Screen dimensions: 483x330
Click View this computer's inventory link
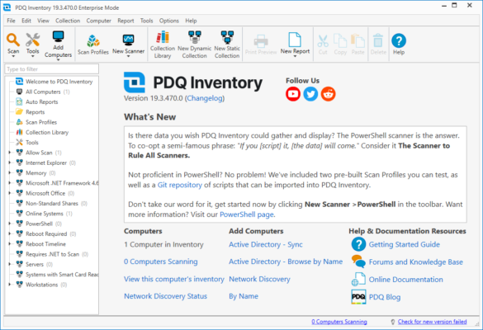pyautogui.click(x=174, y=279)
